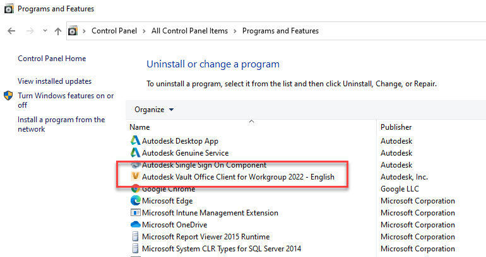This screenshot has height=257, width=486.
Task: Select Google Chrome entry name
Action: [x=169, y=189]
